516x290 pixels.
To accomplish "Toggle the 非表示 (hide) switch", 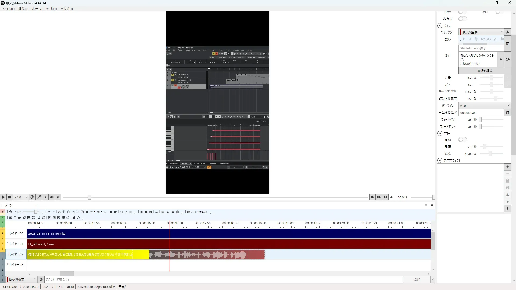I will pos(463,19).
